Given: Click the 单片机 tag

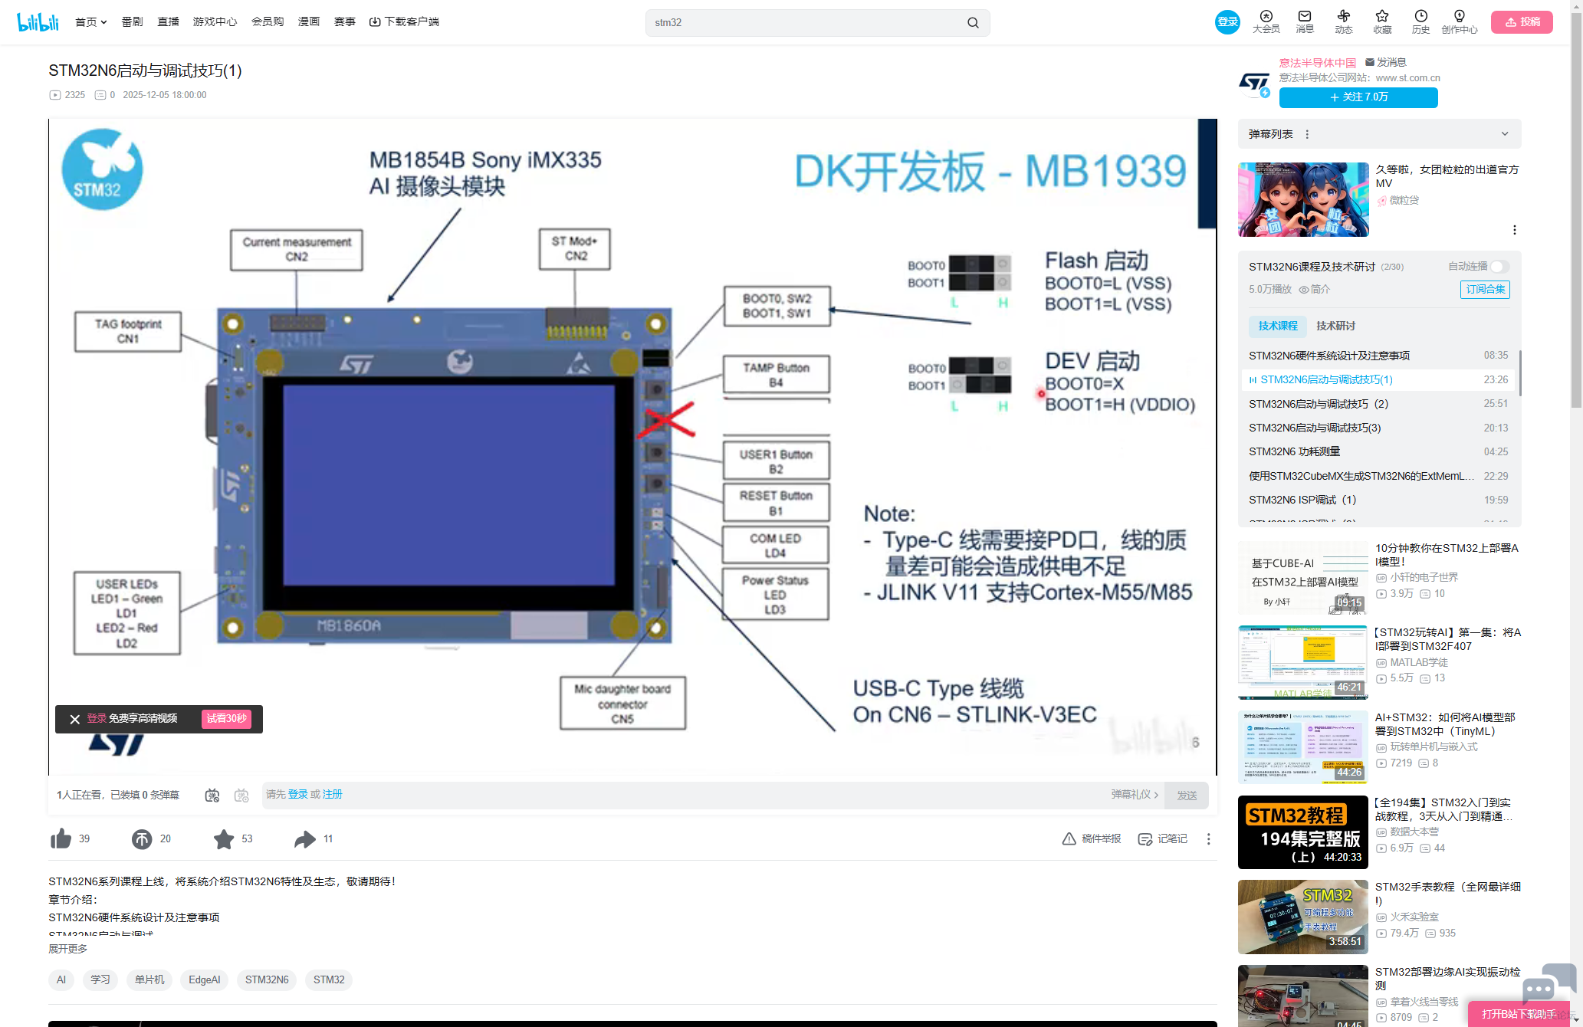Looking at the screenshot, I should click(149, 980).
